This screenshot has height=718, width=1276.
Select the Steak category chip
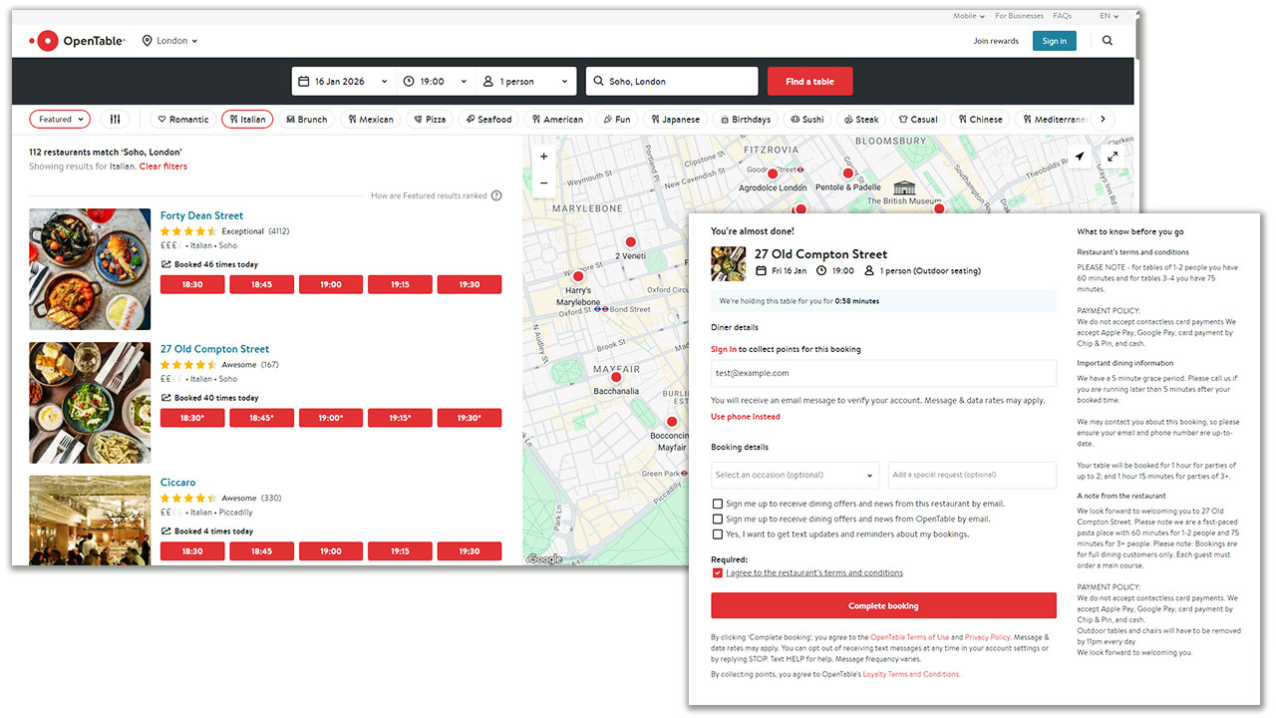(859, 120)
